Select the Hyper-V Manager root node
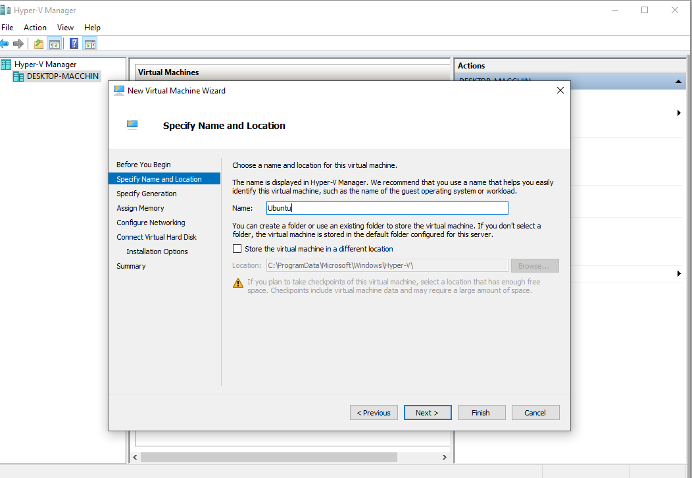Viewport: 692px width, 478px height. tap(45, 65)
